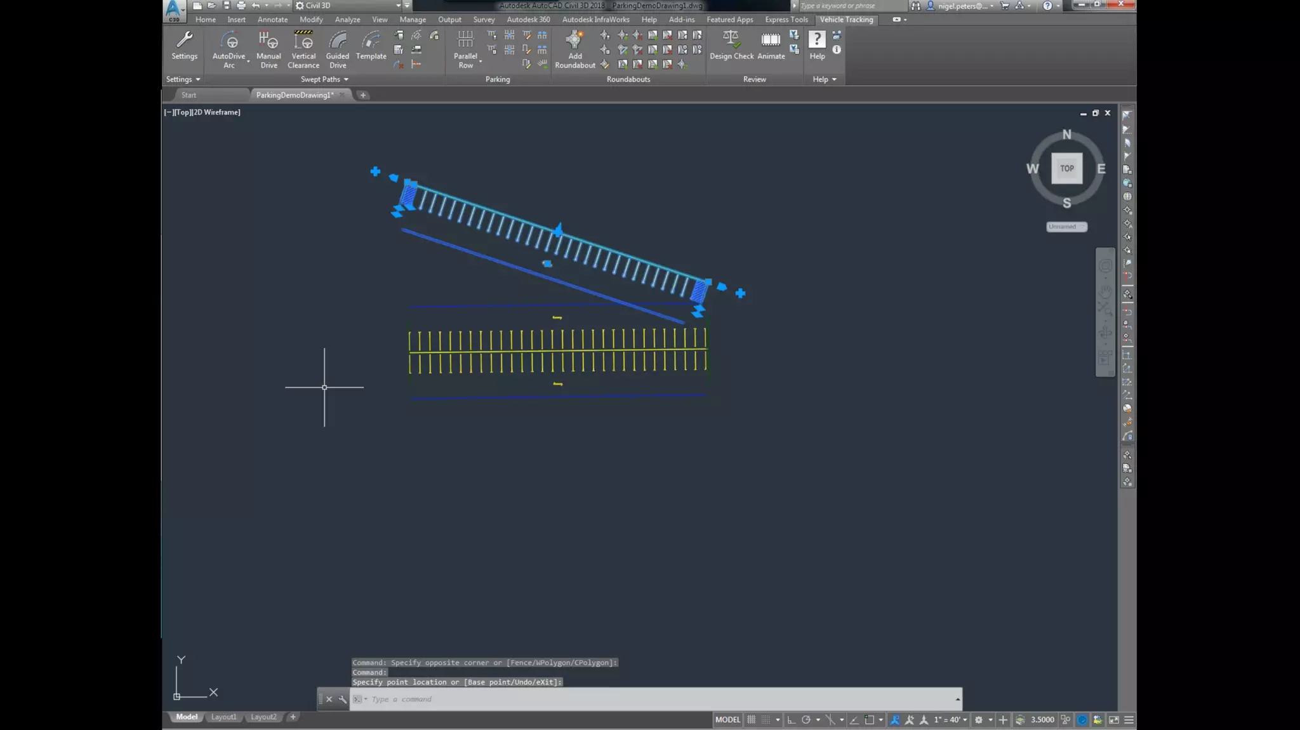Viewport: 1300px width, 730px height.
Task: Open Vehicle Tracking Help question mark
Action: (x=817, y=45)
